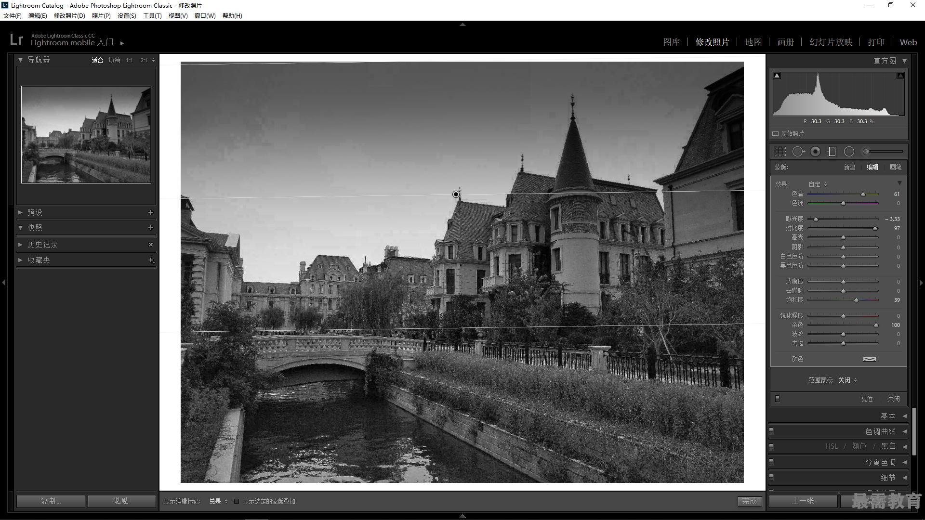
Task: Select the Red Eye Correction tool icon
Action: pos(815,152)
